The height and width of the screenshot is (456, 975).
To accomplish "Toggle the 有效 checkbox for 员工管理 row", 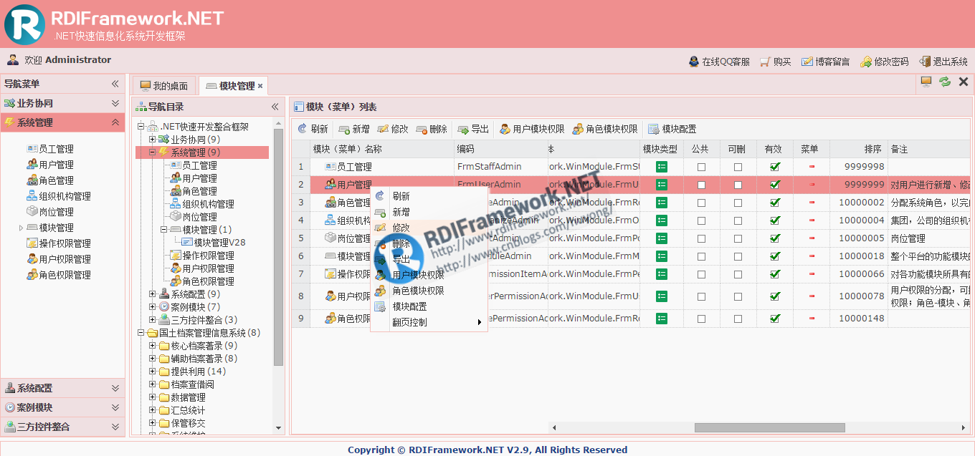I will coord(774,167).
